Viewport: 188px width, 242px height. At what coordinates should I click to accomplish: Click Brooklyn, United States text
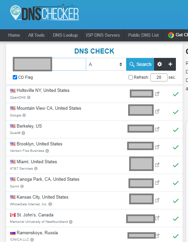39,144
